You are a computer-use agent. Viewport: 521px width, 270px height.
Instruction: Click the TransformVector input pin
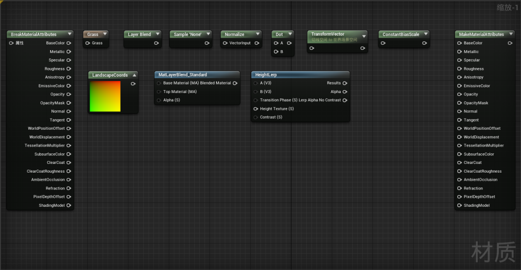312,48
